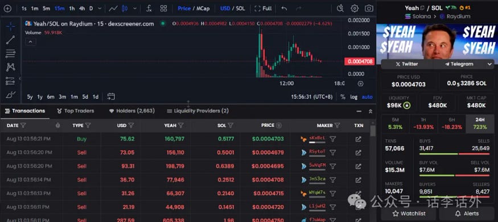Select the trend line drawing tool
498x222 pixels.
pyautogui.click(x=10, y=40)
